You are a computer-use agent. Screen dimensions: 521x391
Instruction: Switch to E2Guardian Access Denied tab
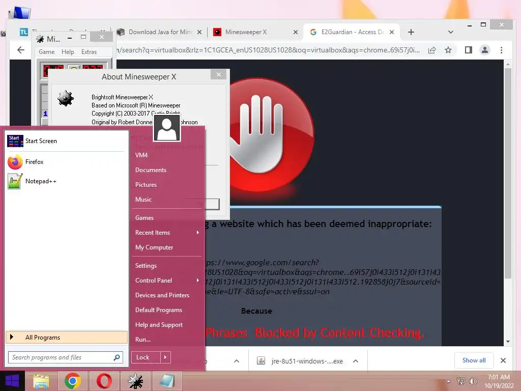[x=352, y=32]
